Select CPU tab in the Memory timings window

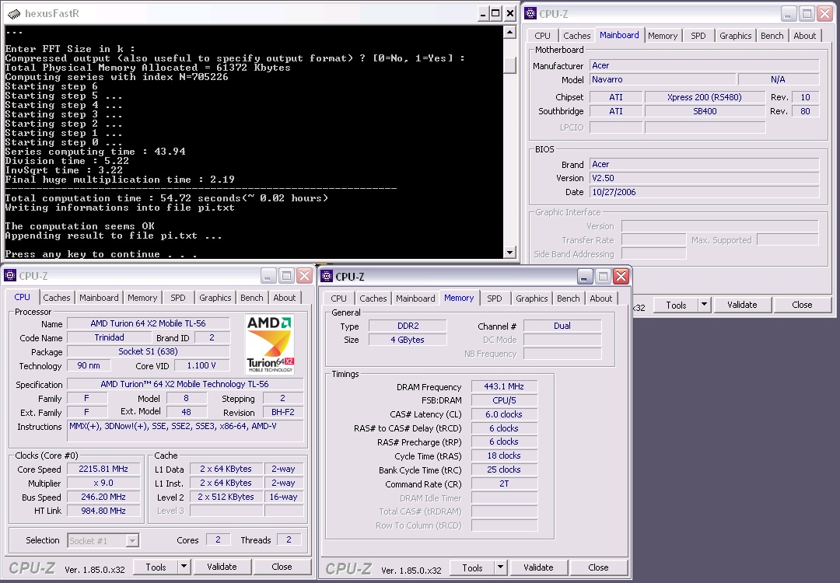pos(338,298)
